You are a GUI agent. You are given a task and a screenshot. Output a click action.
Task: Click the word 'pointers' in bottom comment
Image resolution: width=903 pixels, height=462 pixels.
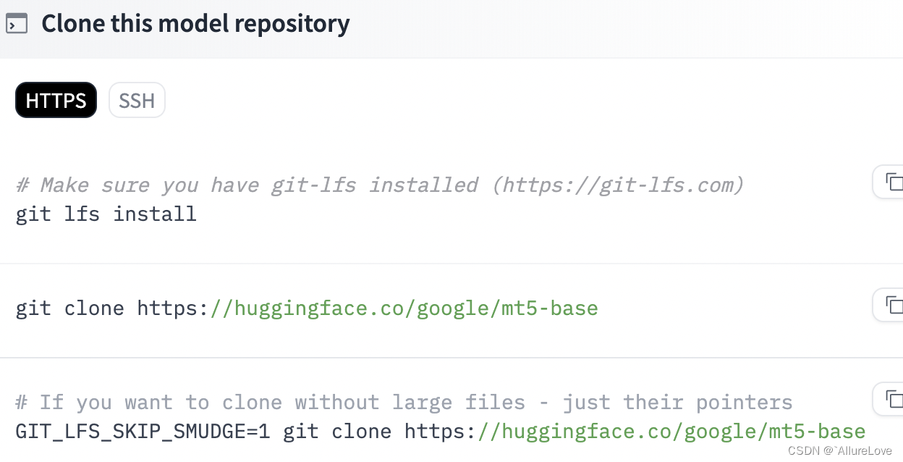[744, 403]
